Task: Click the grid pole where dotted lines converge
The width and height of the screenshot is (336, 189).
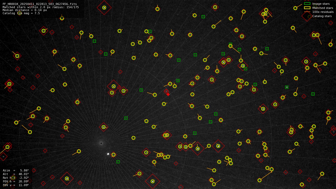Action: point(101,143)
